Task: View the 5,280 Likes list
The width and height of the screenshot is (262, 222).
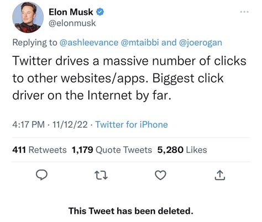Action: [182, 150]
